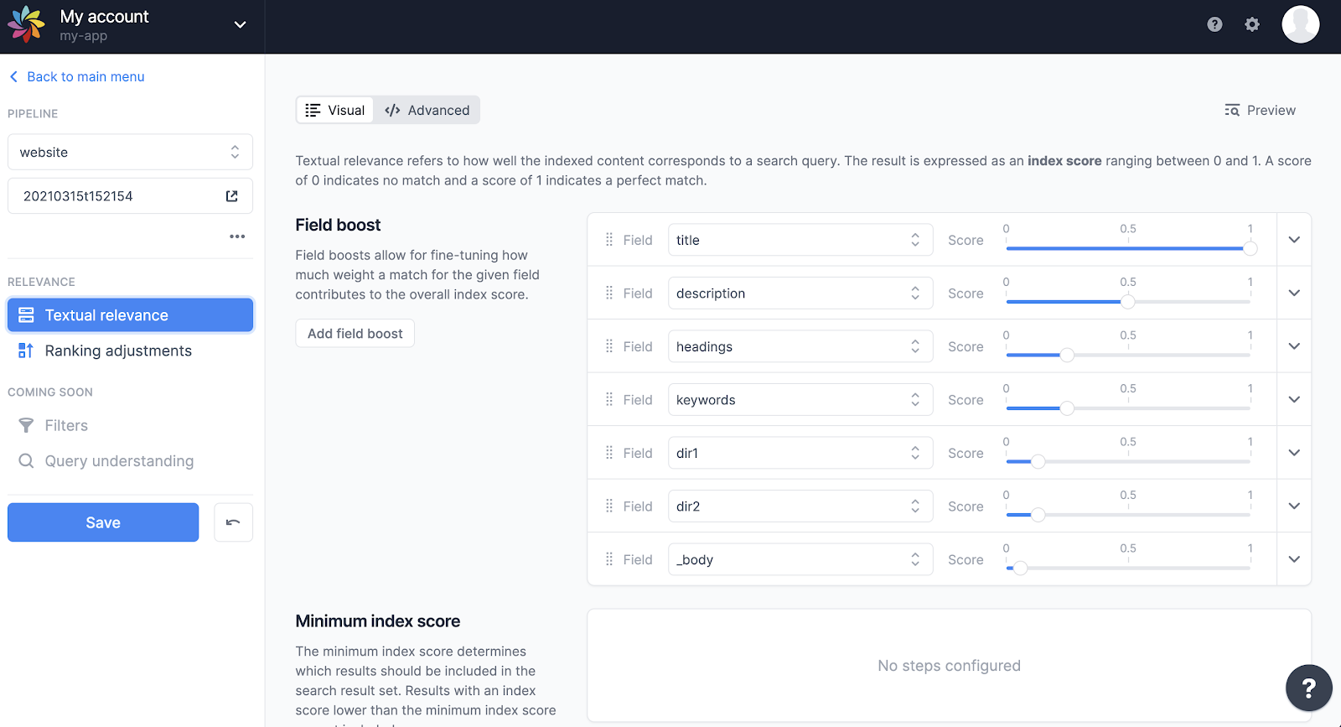Switch to the Advanced tab

[x=427, y=110]
